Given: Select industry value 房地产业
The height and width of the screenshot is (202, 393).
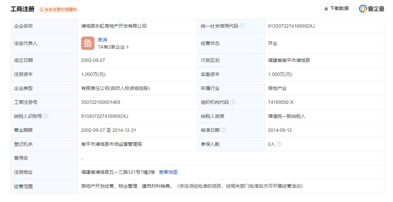Looking at the screenshot, I should [277, 88].
